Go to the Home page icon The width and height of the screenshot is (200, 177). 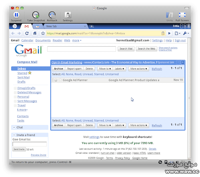tap(35, 33)
